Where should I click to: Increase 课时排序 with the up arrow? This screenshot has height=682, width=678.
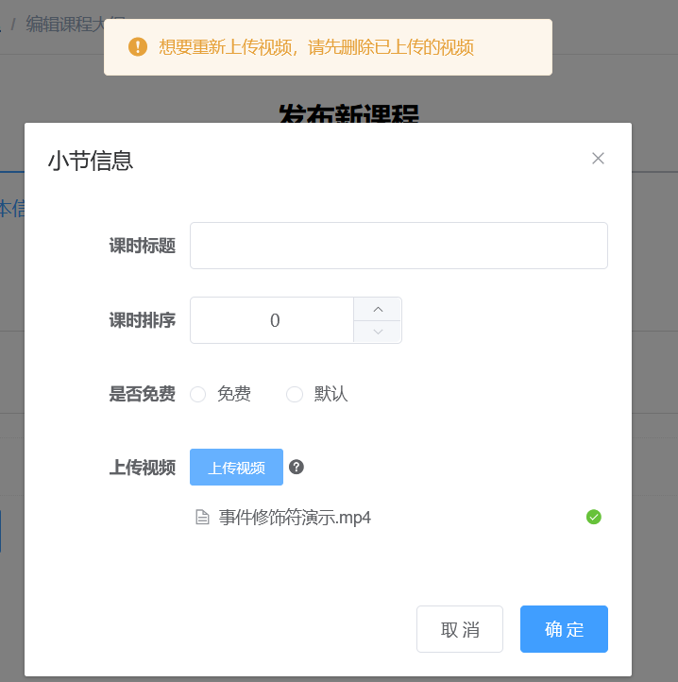378,309
